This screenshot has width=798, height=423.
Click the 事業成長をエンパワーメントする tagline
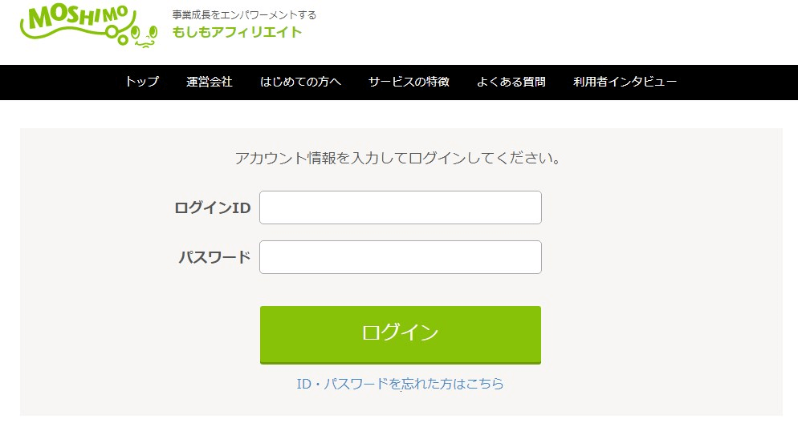pos(244,14)
